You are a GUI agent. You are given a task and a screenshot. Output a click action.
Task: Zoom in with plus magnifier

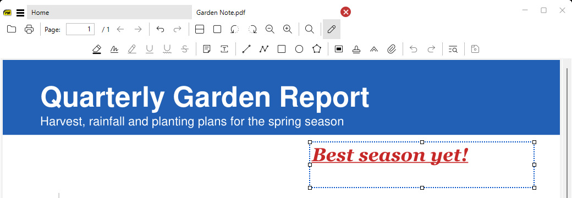[x=288, y=30]
